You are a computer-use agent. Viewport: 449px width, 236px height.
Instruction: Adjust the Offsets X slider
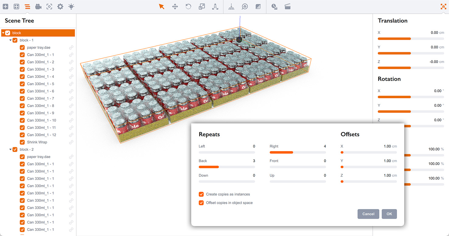point(369,152)
